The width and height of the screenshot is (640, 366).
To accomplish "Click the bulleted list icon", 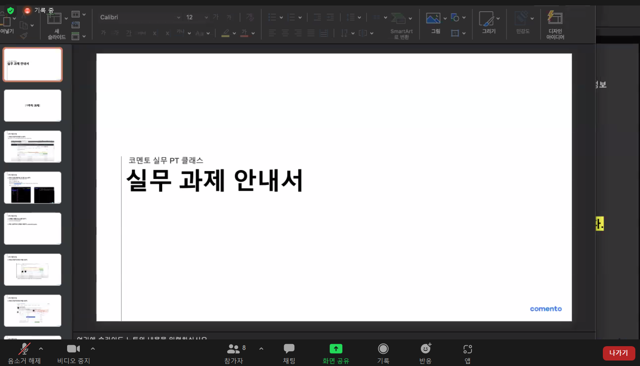I will (272, 17).
